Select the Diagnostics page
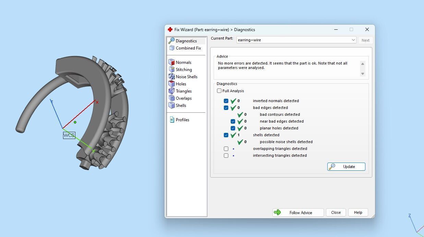This screenshot has width=424, height=237. (186, 41)
